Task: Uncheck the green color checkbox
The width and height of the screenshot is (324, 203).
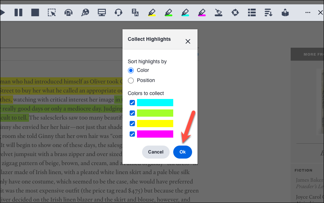Action: [x=132, y=113]
